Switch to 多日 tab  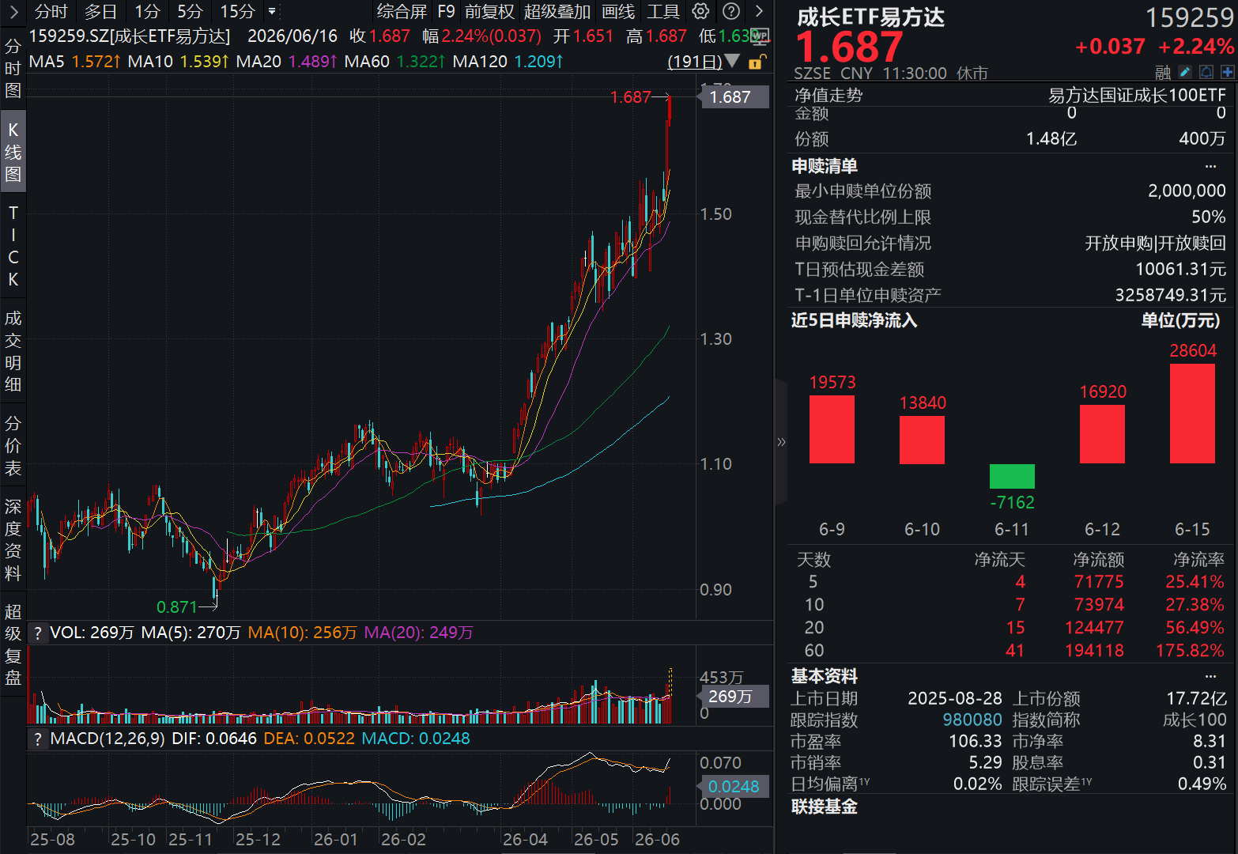[100, 11]
